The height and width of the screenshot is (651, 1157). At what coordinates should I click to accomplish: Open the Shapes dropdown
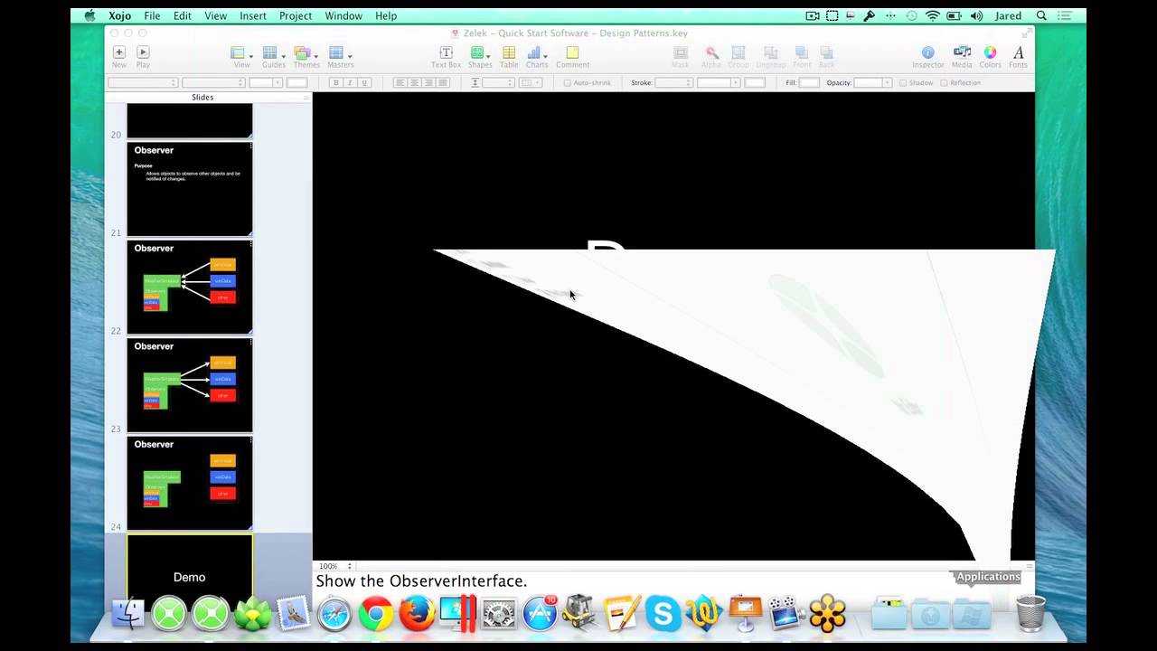[x=480, y=56]
